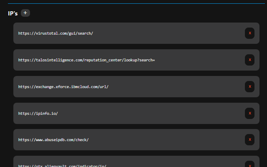
Task: Click the blue divider line above IP's
Action: (x=133, y=3)
